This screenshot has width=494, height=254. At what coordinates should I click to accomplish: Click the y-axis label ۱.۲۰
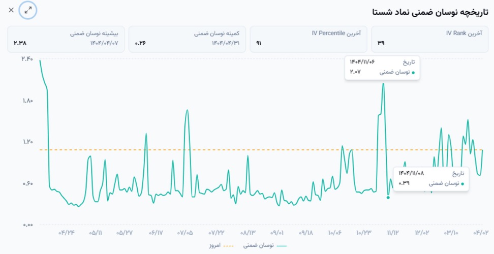28,142
